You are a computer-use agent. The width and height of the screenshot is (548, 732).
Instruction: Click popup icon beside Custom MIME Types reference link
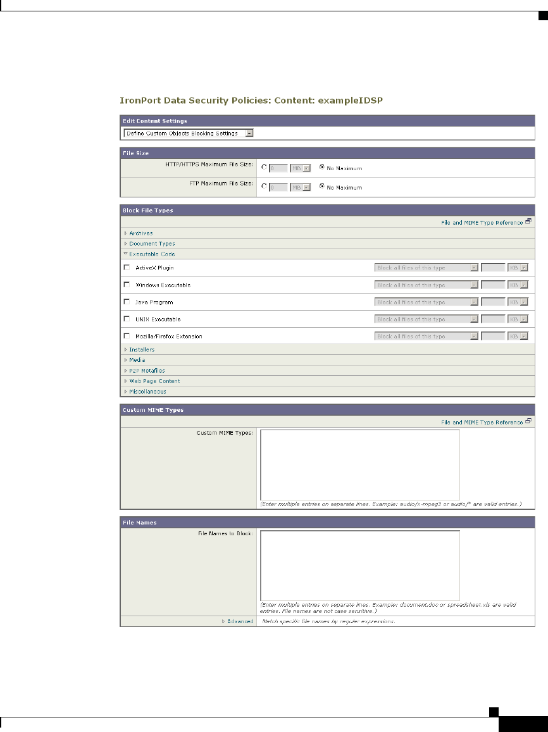click(528, 421)
